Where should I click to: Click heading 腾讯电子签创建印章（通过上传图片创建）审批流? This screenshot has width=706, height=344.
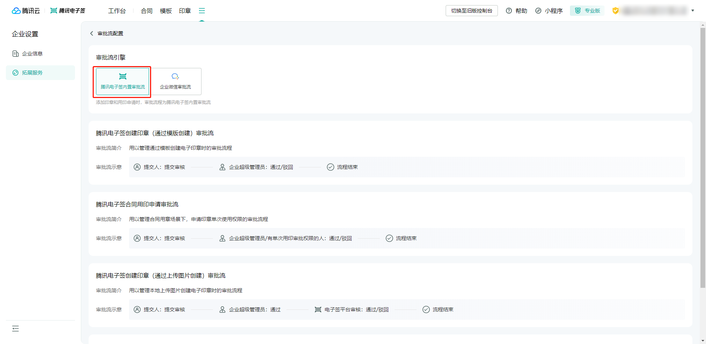click(x=161, y=275)
